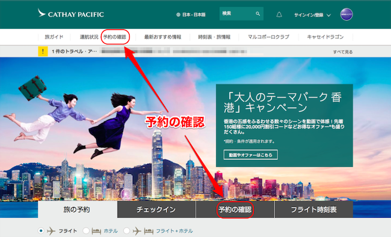
Task: Switch to the チェックイン tab
Action: click(x=156, y=209)
